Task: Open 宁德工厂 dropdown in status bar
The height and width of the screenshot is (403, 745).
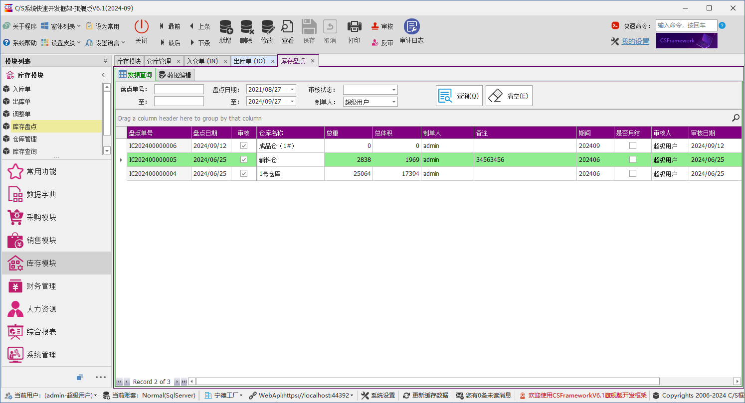Action: (x=224, y=396)
